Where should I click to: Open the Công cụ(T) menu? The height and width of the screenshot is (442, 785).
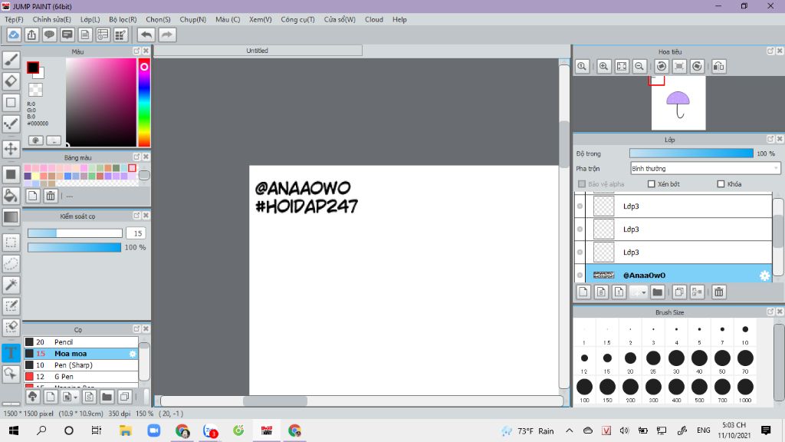[x=297, y=19]
